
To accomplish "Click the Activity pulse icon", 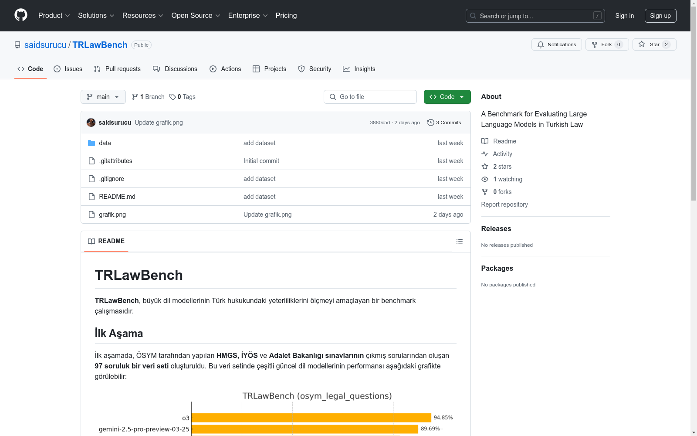I will coord(485,154).
